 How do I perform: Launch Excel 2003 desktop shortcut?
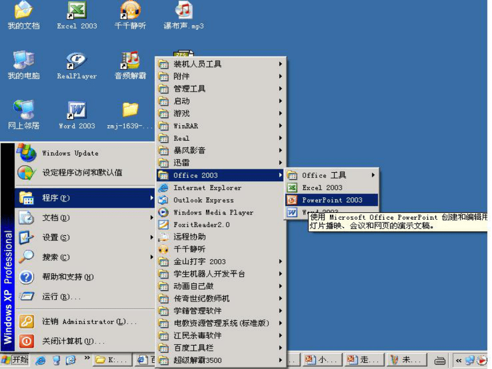pos(77,15)
